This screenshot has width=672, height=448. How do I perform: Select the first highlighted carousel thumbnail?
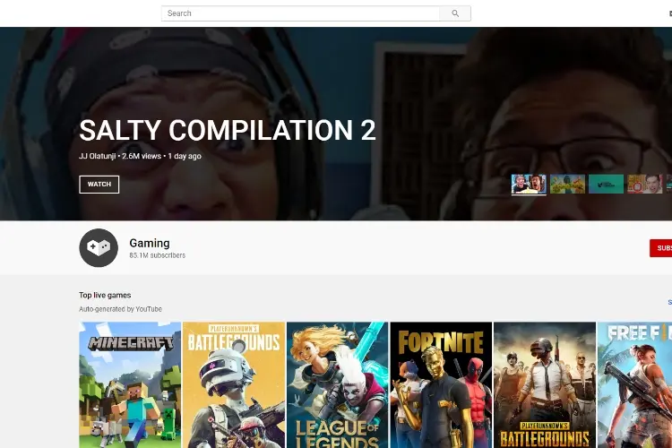point(529,184)
